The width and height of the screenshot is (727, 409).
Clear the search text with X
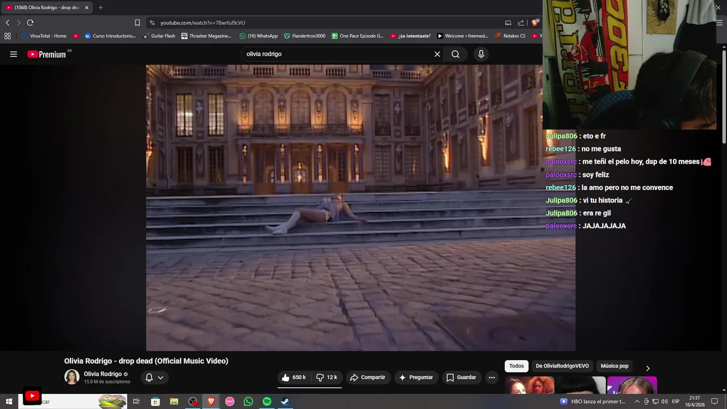(437, 54)
